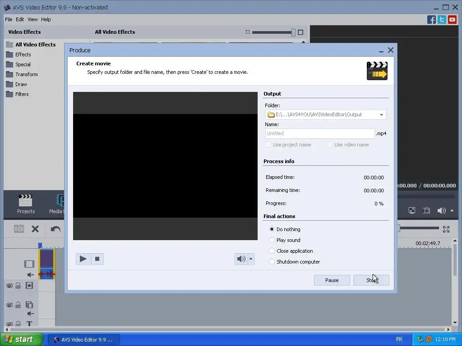Image resolution: width=462 pixels, height=346 pixels.
Task: Select the main video track filmstrip icon
Action: [29, 264]
